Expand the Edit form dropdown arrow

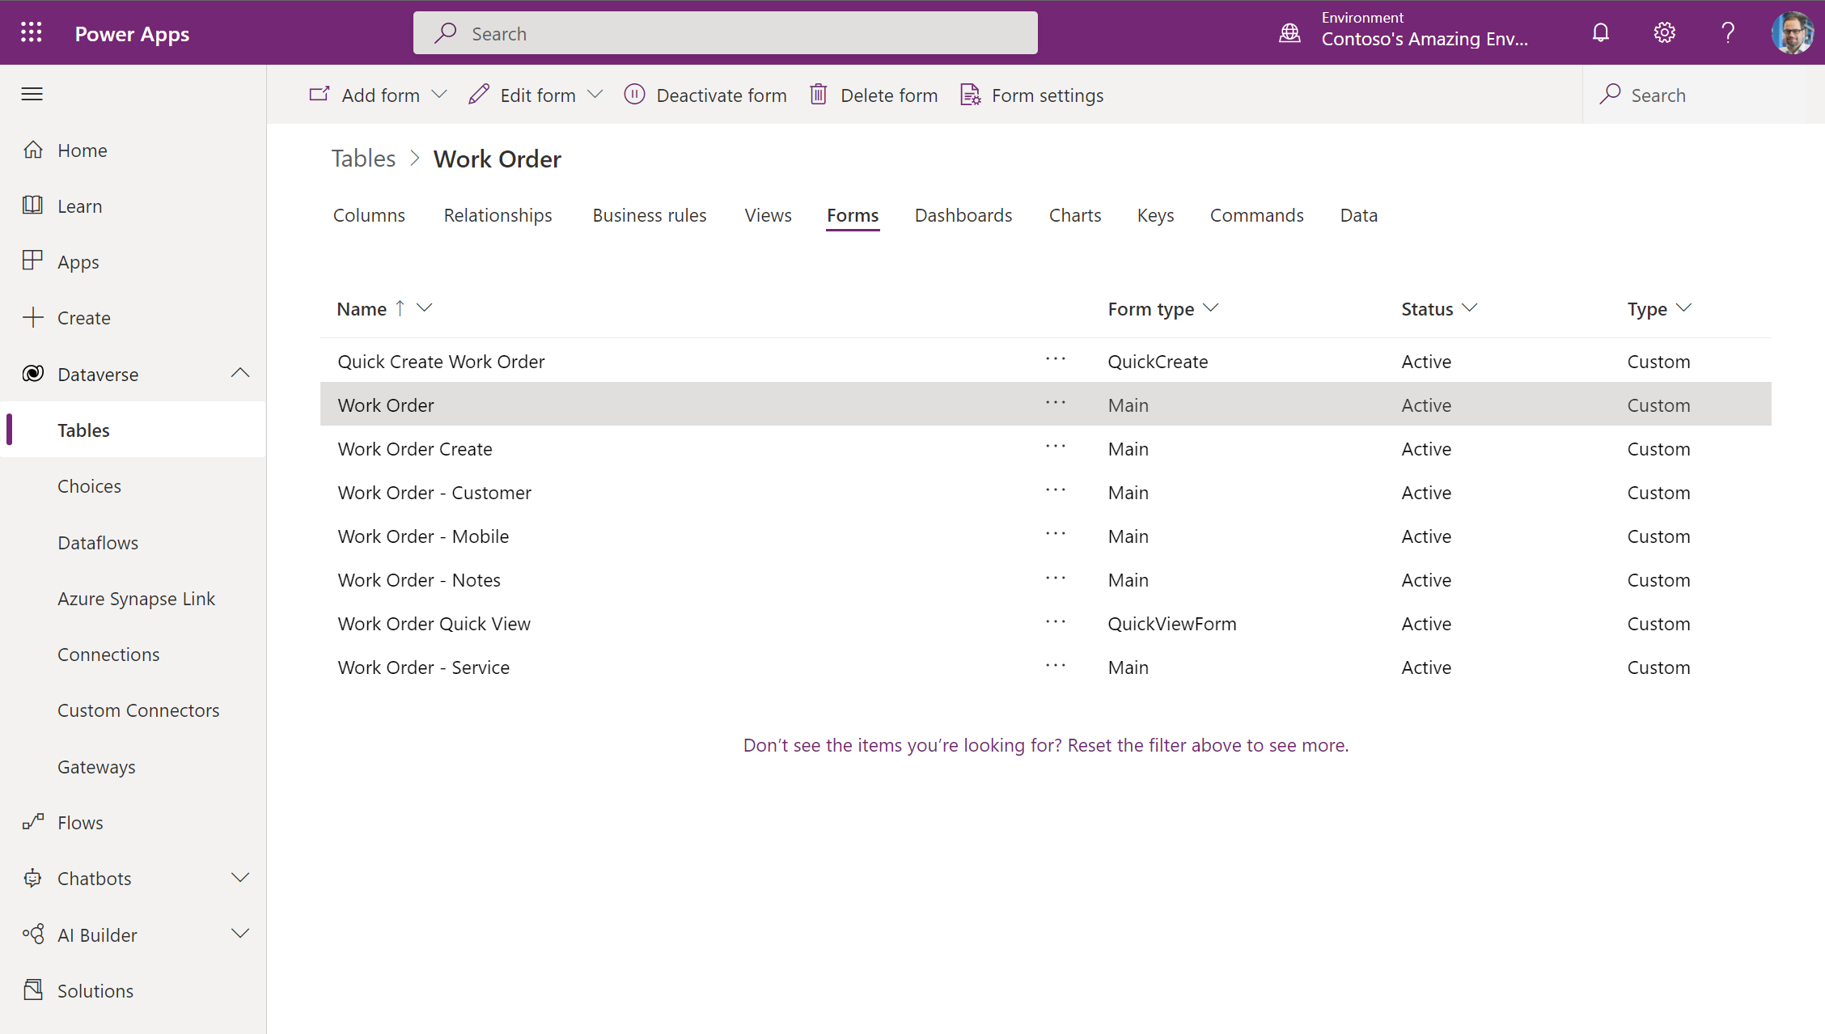tap(595, 95)
